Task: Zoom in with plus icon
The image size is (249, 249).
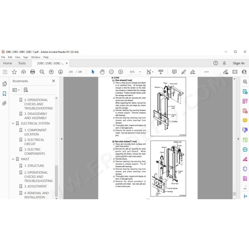Action: pos(121,72)
